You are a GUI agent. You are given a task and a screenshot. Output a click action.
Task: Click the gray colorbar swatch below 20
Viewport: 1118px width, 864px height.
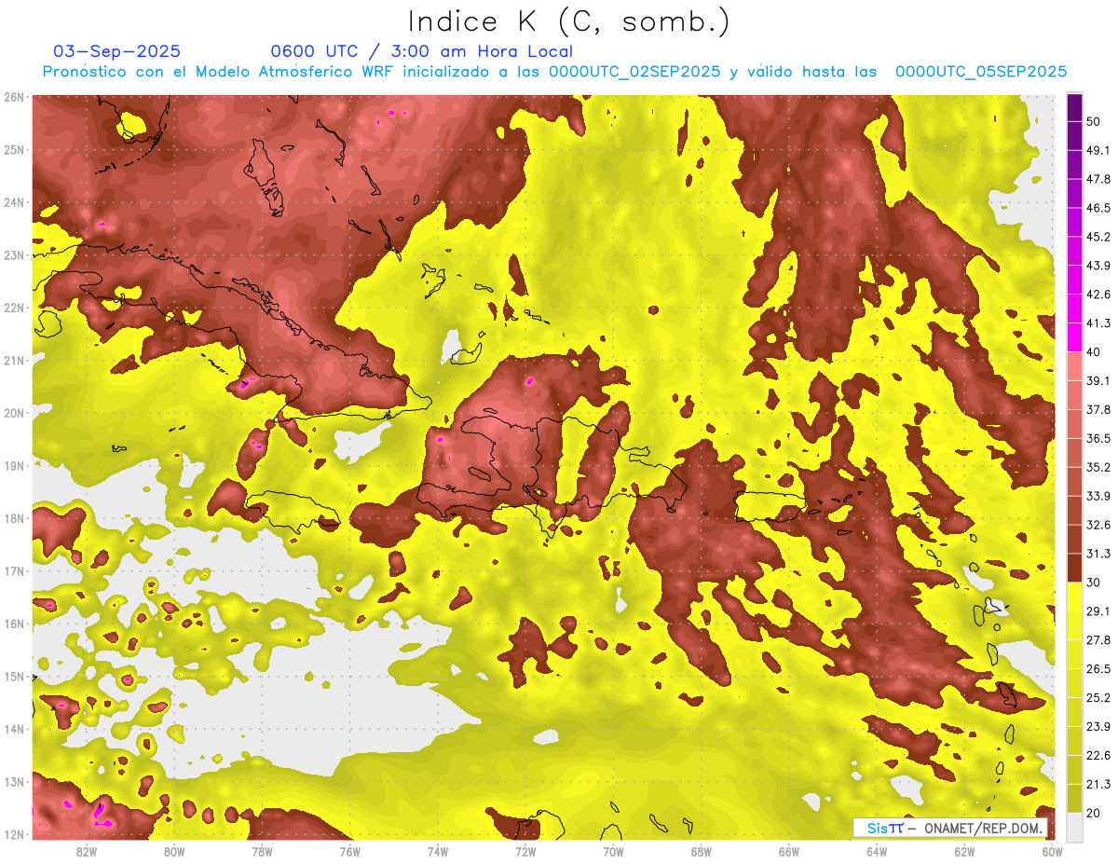(x=1074, y=826)
